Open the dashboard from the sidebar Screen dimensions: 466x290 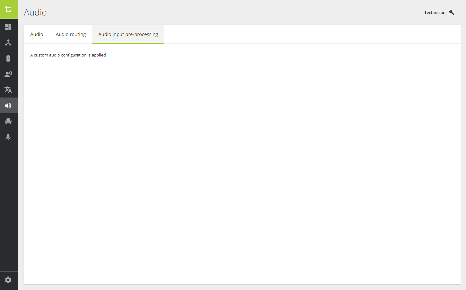9,27
